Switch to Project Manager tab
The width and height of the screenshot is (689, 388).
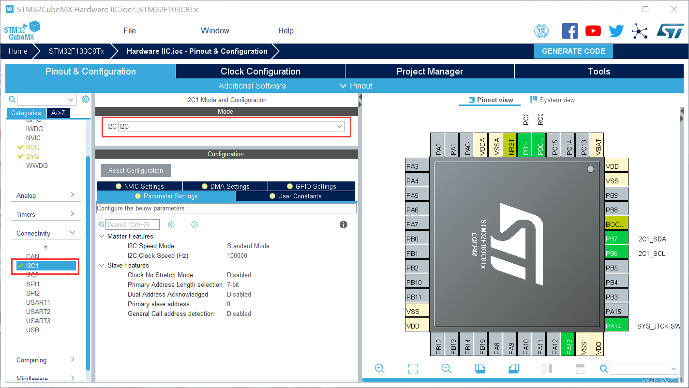coord(430,71)
